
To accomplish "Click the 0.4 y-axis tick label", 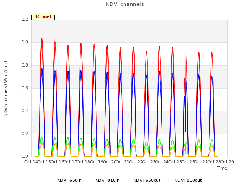I will coord(25,110).
